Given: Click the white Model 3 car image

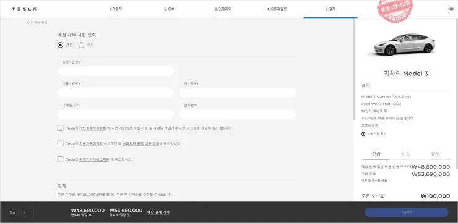Looking at the screenshot, I should click(405, 44).
